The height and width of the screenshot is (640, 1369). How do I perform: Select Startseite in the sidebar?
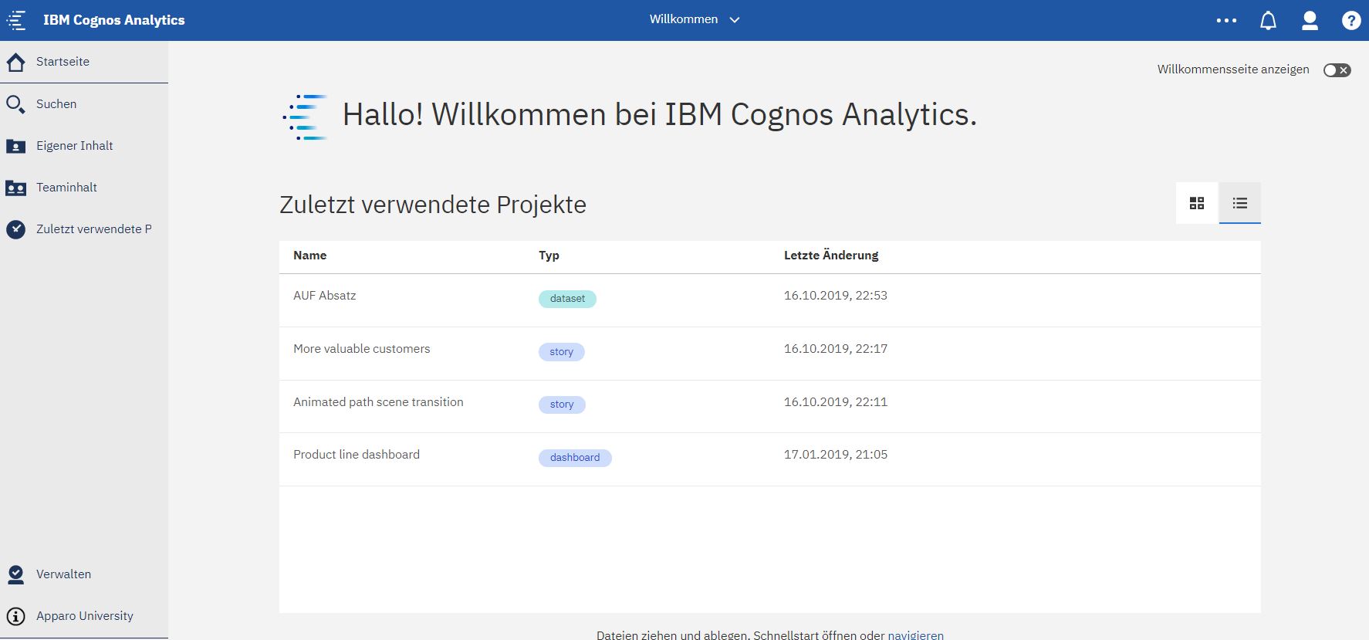pos(63,62)
